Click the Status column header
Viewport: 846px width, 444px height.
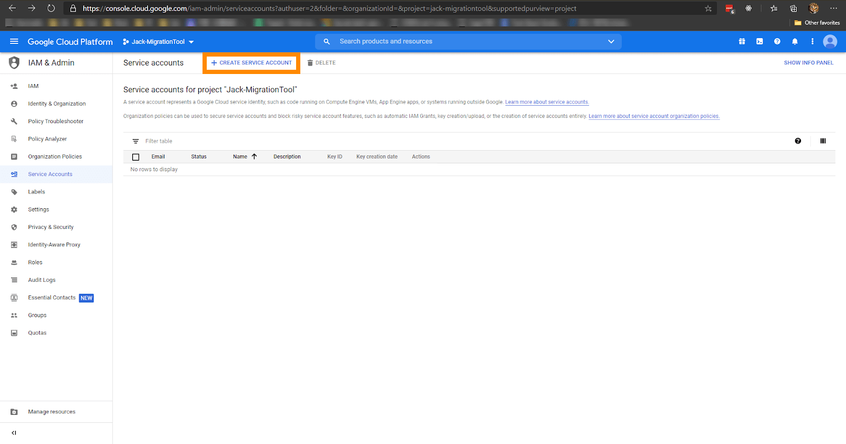tap(199, 156)
